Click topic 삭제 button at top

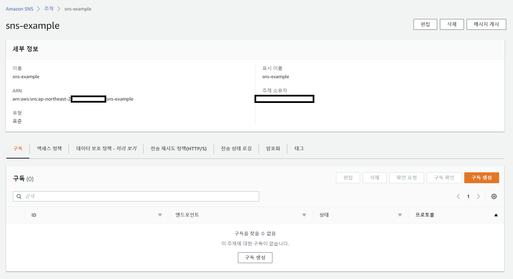click(x=452, y=24)
